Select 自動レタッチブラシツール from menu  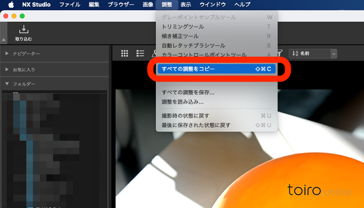coord(217,46)
